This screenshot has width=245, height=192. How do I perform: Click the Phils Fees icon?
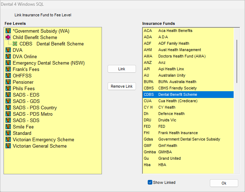[8, 88]
